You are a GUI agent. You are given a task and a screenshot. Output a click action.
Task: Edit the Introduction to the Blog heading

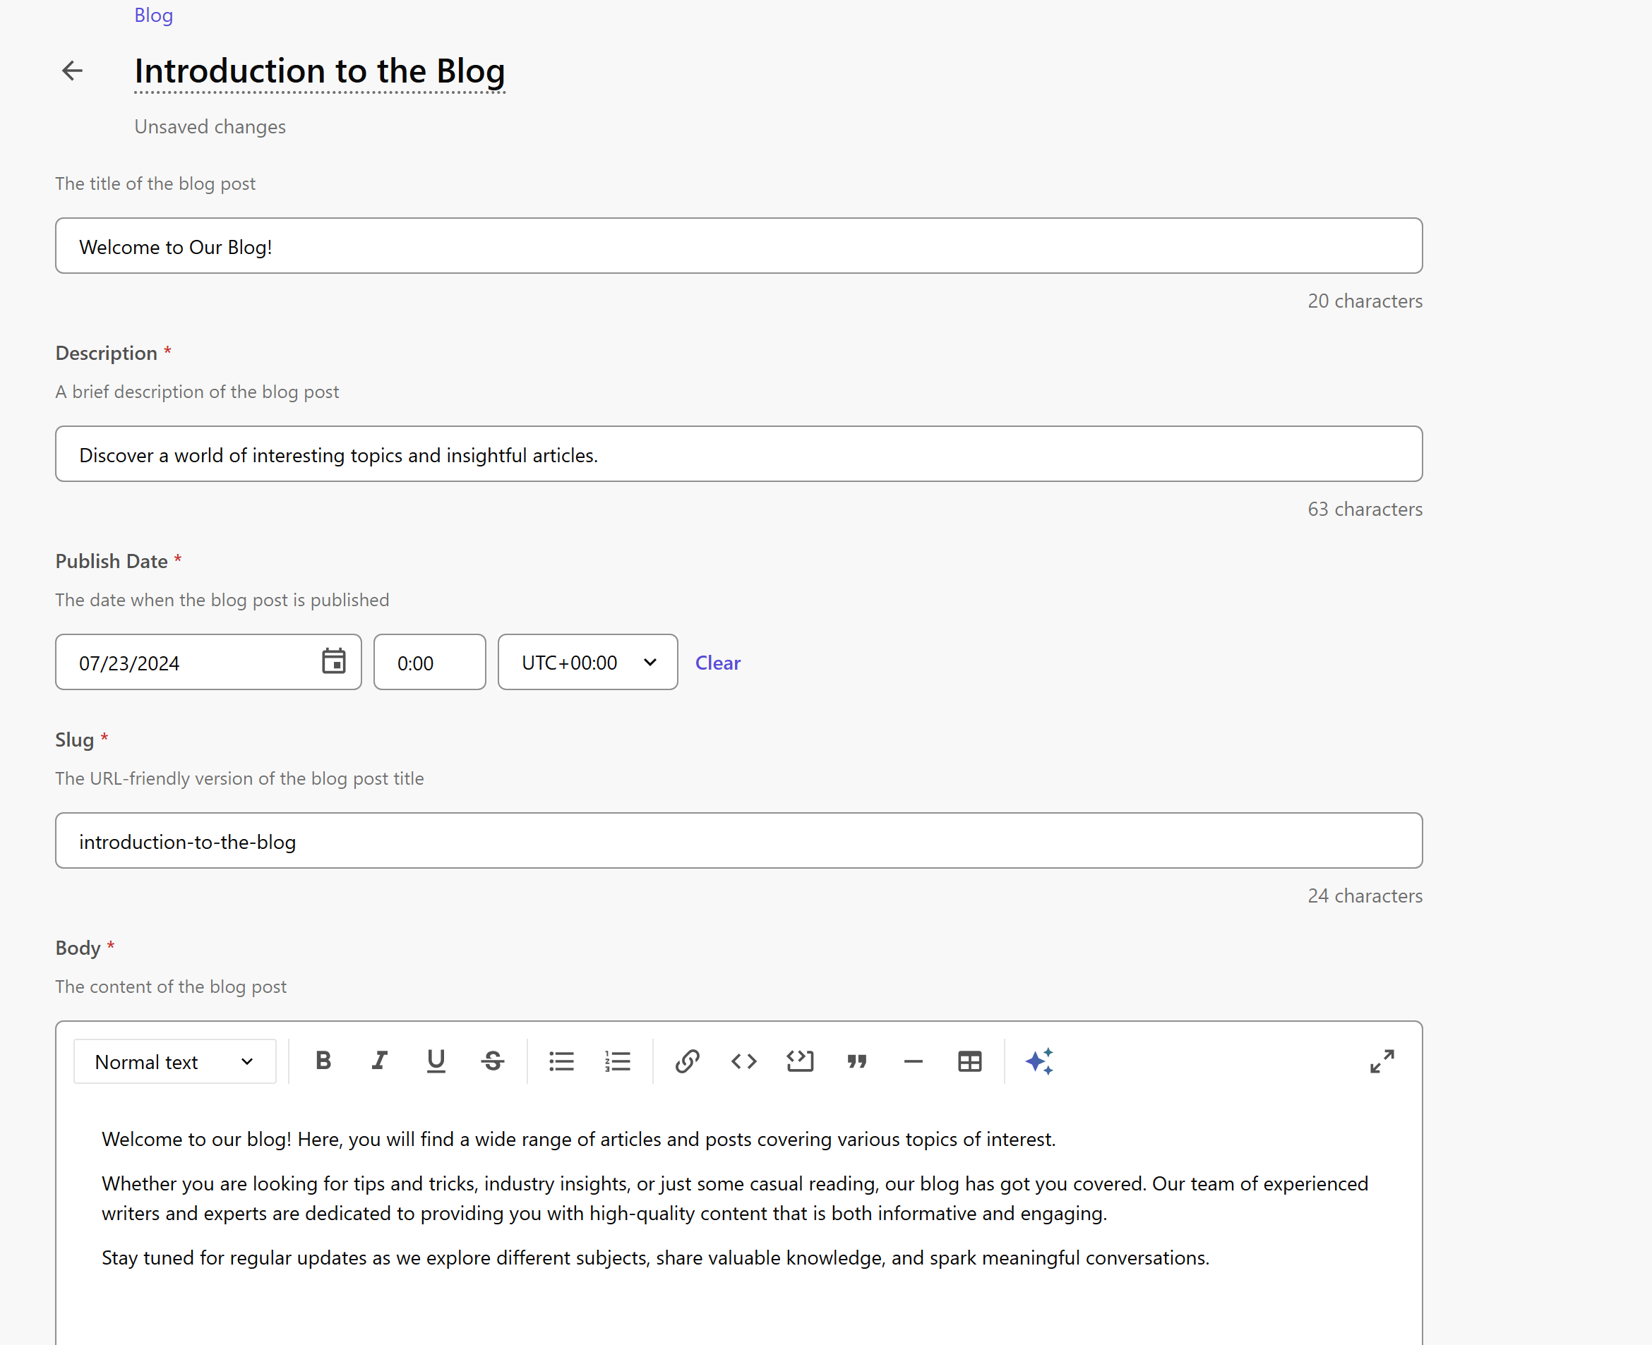coord(319,71)
